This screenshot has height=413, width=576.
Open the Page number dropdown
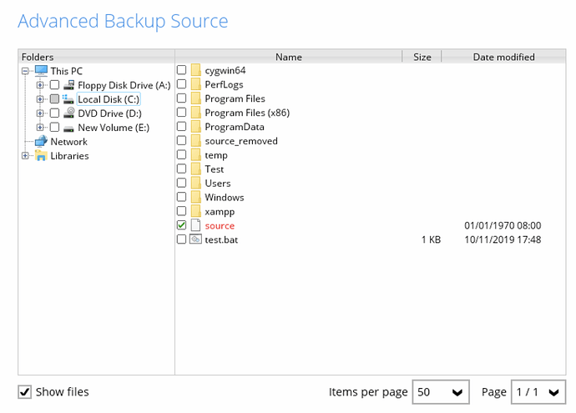(x=534, y=392)
